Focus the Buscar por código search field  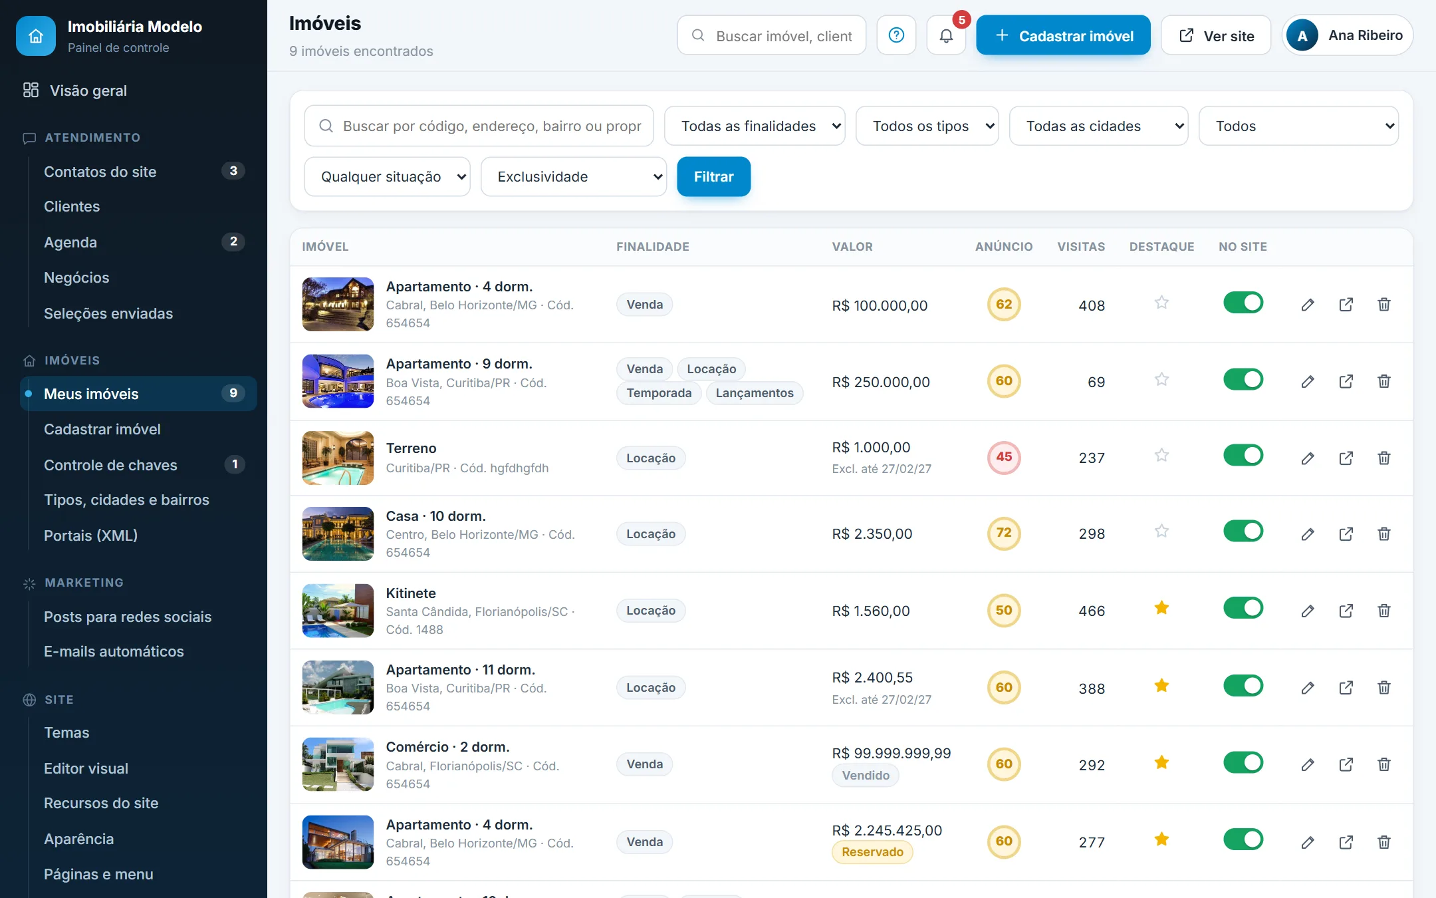click(x=479, y=126)
